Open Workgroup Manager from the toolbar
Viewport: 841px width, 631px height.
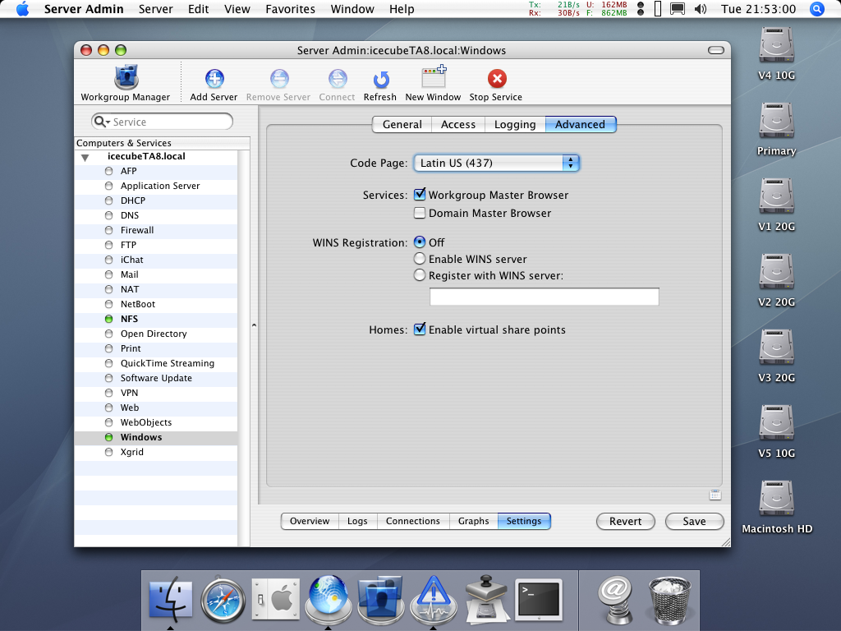[126, 83]
